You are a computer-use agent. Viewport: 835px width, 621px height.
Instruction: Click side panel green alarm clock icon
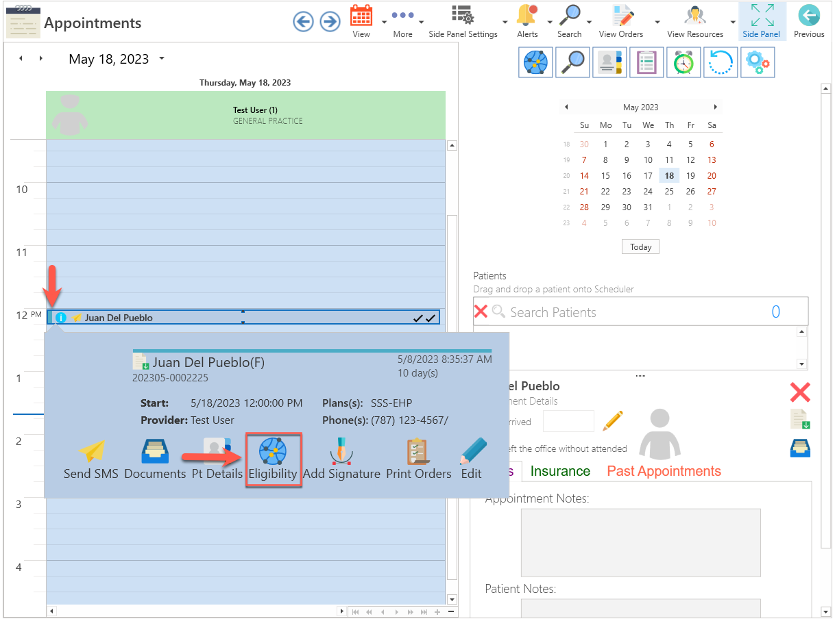pos(683,62)
